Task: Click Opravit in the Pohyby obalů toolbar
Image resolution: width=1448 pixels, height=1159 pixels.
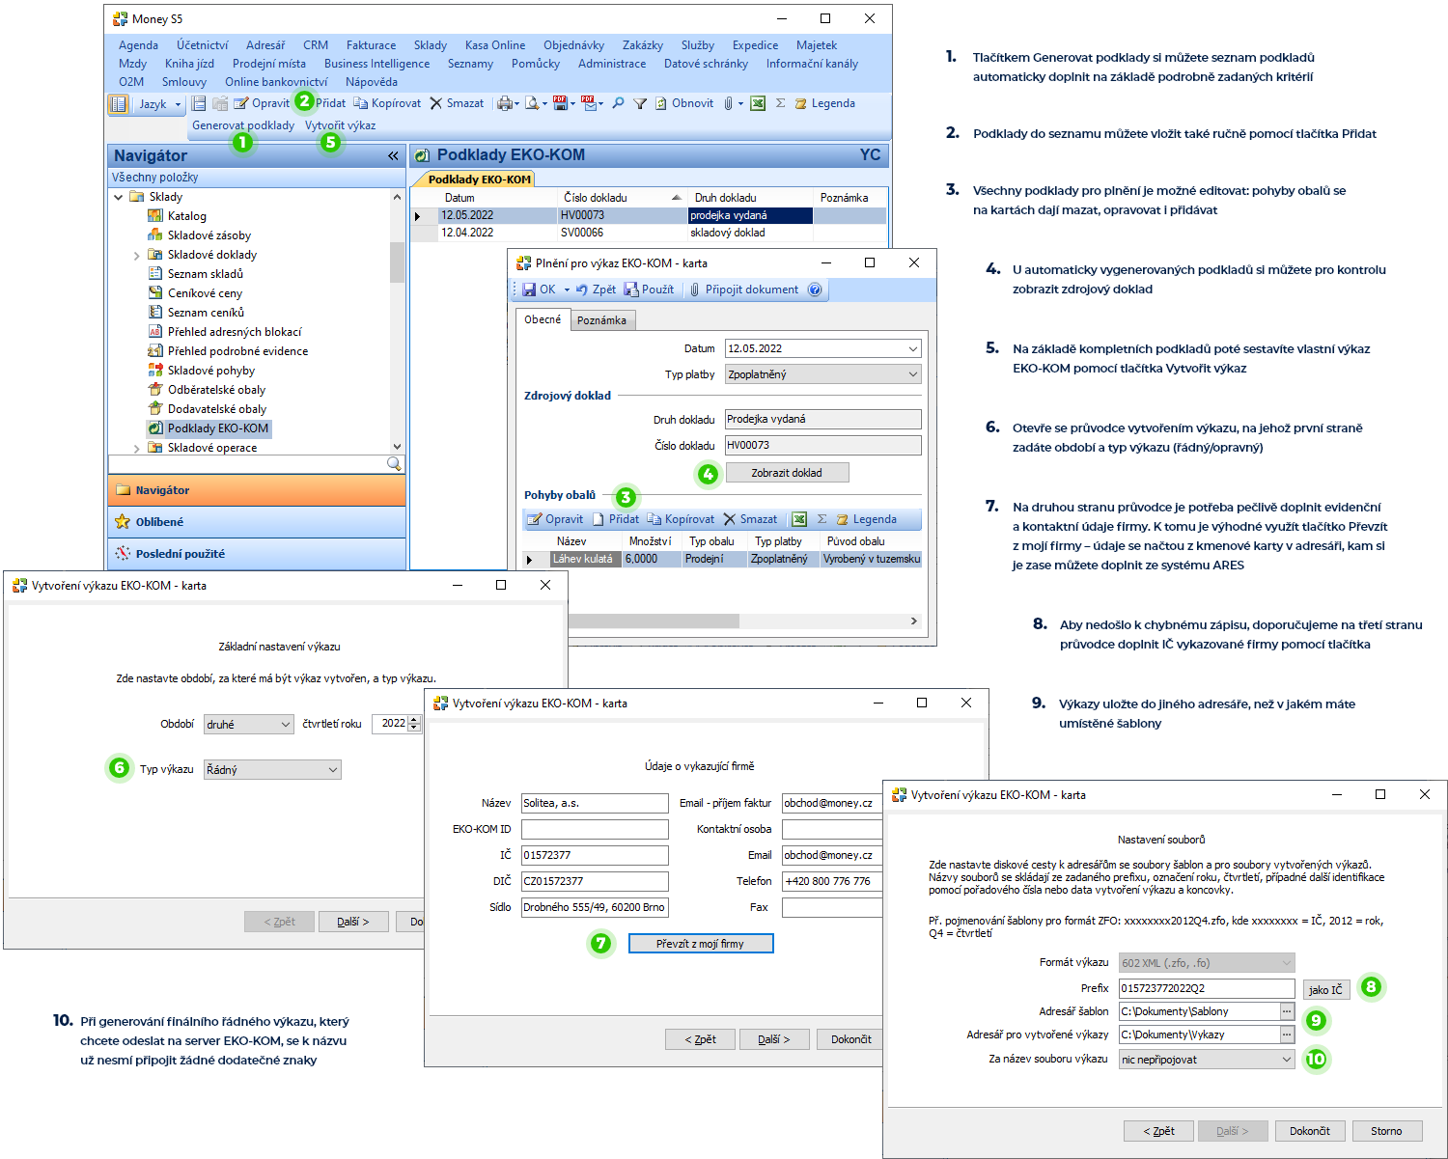Action: point(555,519)
